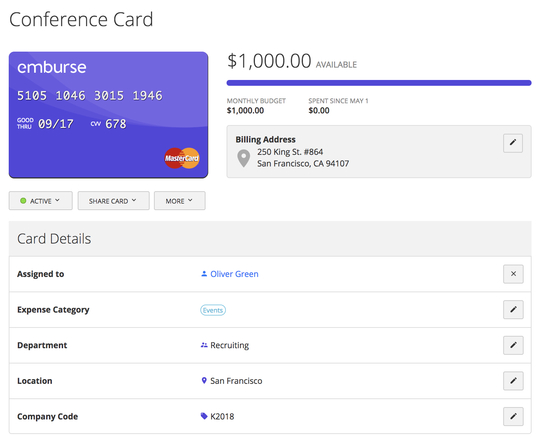Click the Events category tag
This screenshot has width=541, height=442.
click(x=213, y=310)
